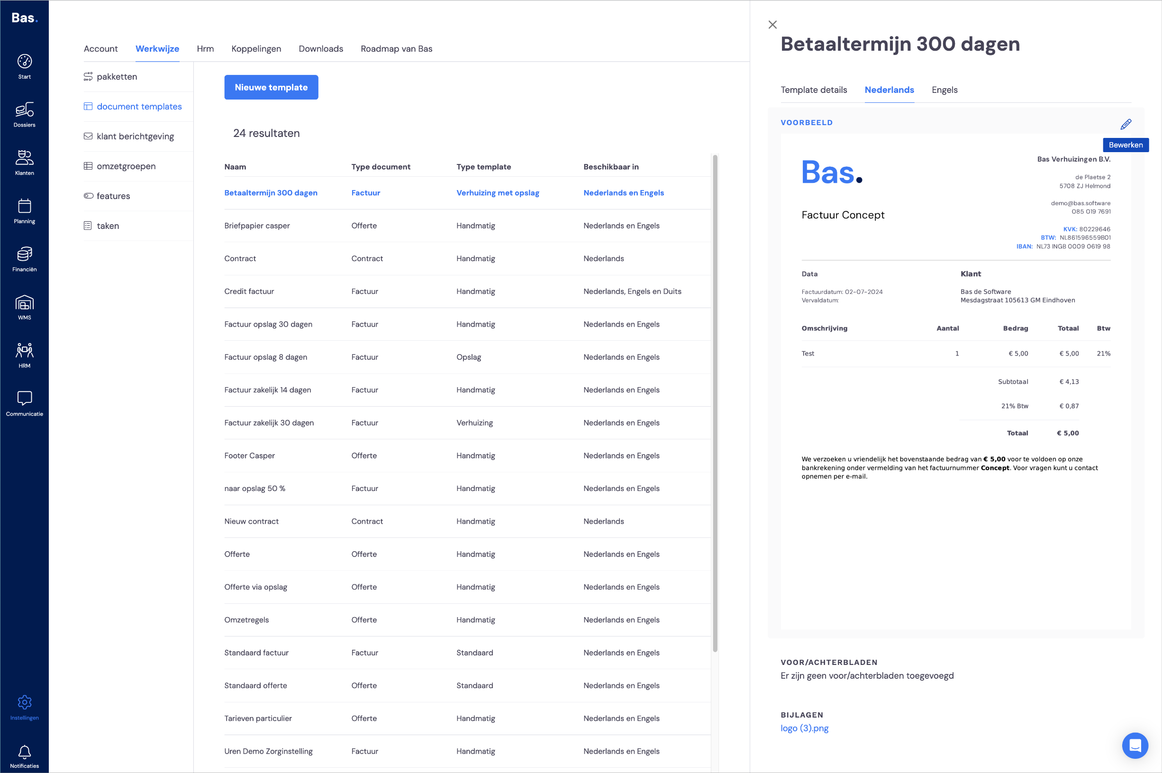This screenshot has width=1162, height=773.
Task: Click the Type document column header
Action: pos(381,167)
